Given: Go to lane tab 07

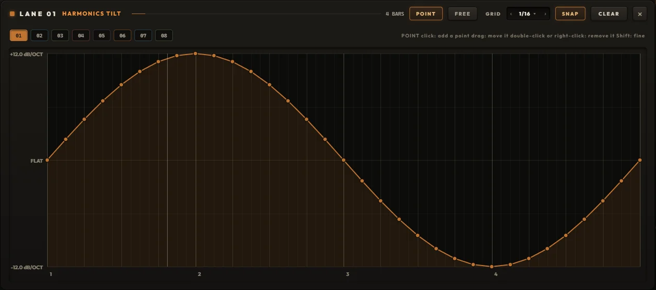Looking at the screenshot, I should point(143,35).
